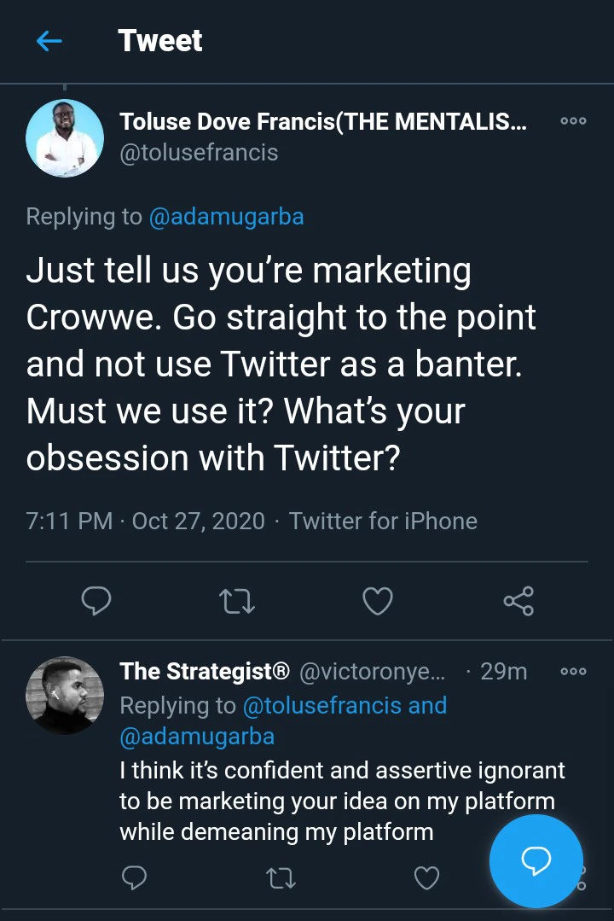Reply to The Strategist's comment
Image resolution: width=614 pixels, height=921 pixels.
(134, 877)
